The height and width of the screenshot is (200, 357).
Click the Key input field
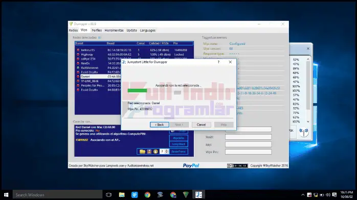coord(248,144)
